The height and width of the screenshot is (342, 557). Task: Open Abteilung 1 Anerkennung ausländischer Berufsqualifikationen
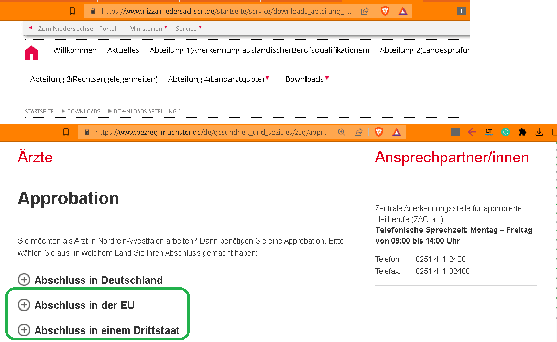click(259, 50)
